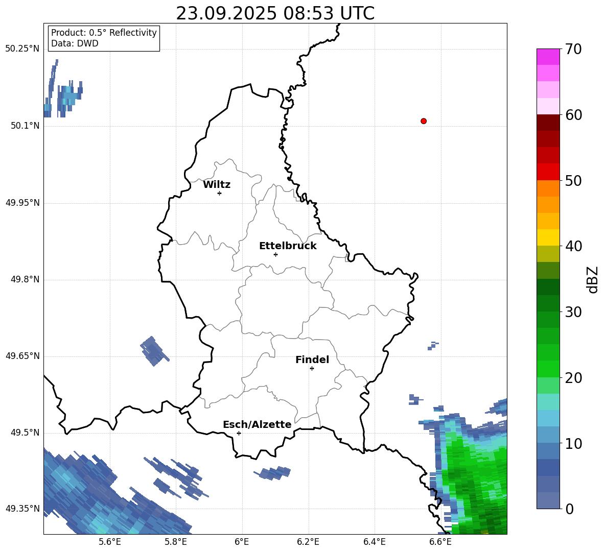Click the 5.8°E longitude label
The width and height of the screenshot is (605, 552).
tap(176, 542)
